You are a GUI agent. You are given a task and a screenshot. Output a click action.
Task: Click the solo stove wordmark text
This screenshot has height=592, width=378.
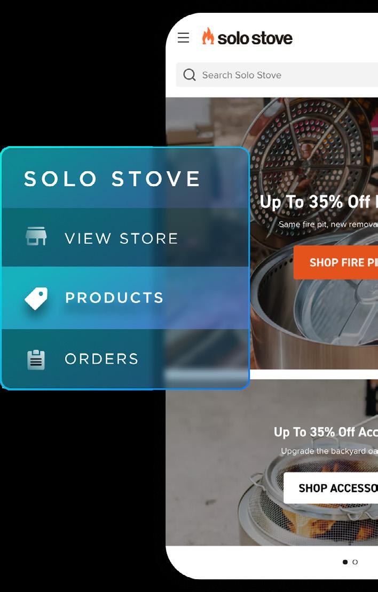pos(255,38)
